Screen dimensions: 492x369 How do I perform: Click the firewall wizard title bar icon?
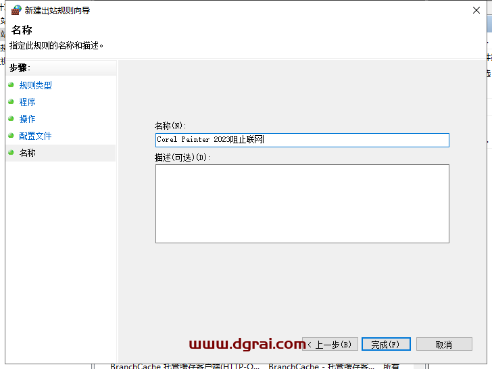point(16,10)
